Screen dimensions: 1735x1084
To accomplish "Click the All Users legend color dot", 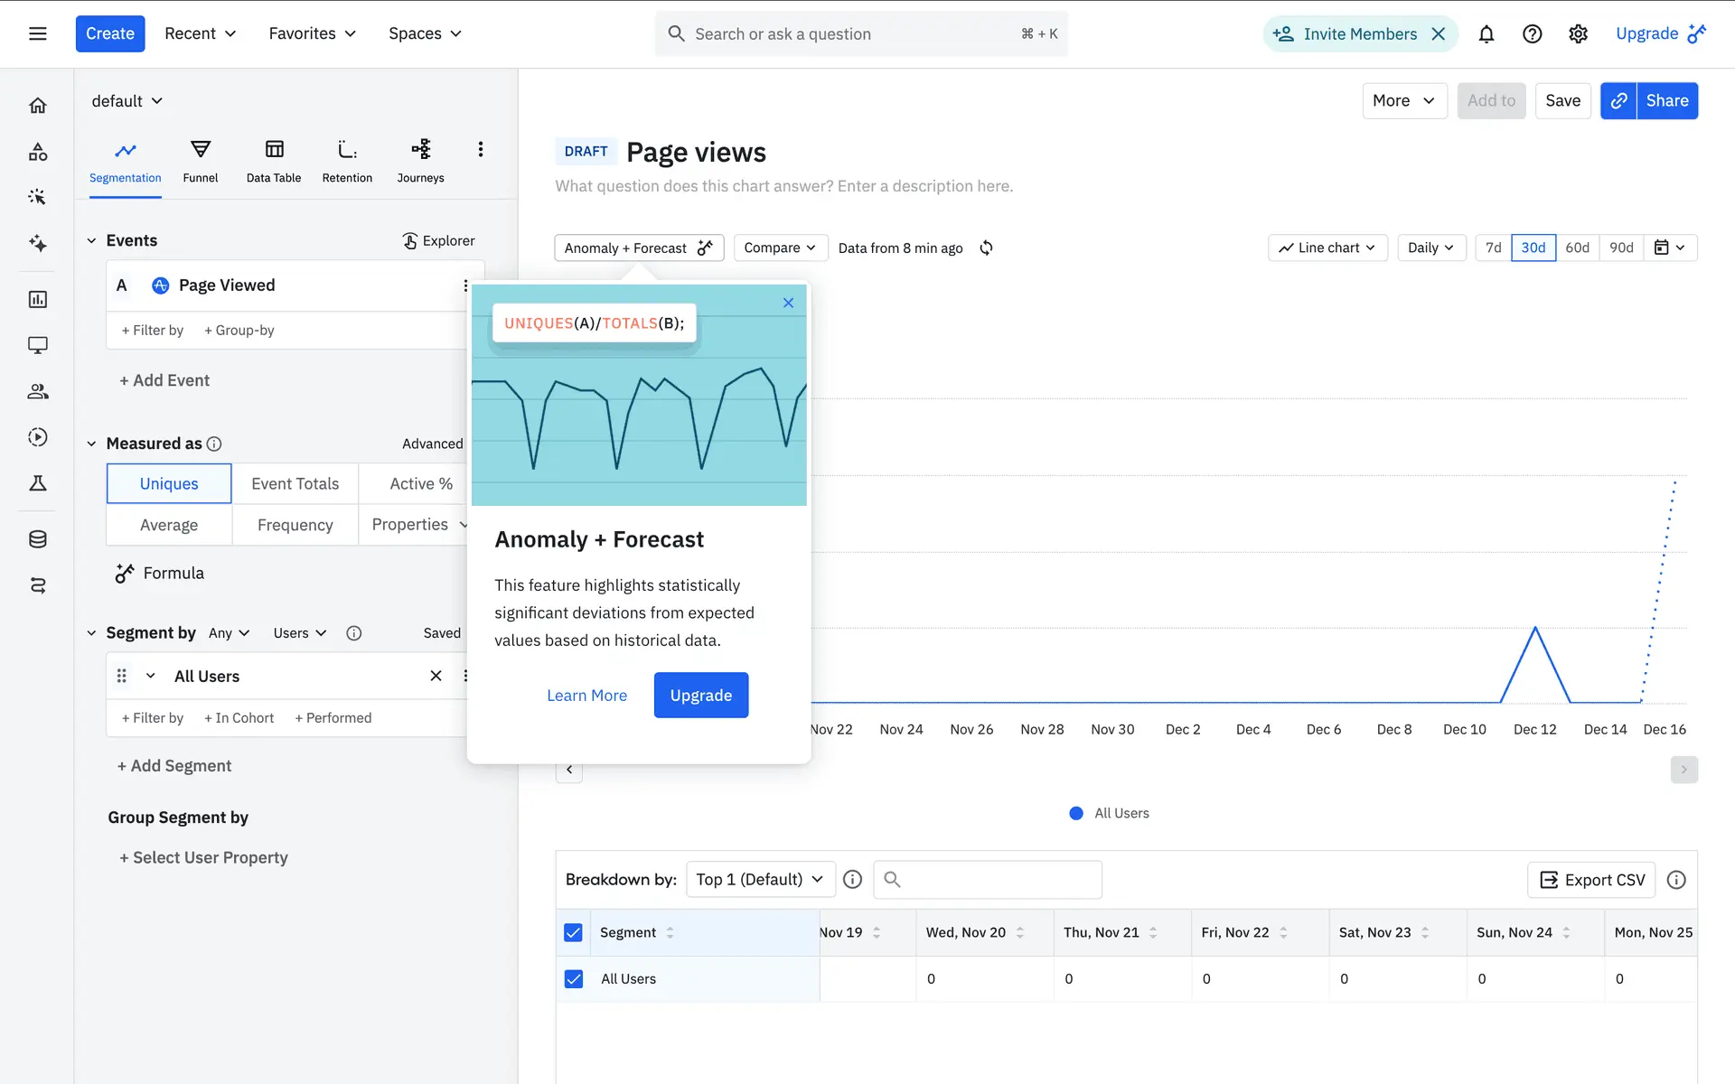I will pyautogui.click(x=1075, y=813).
